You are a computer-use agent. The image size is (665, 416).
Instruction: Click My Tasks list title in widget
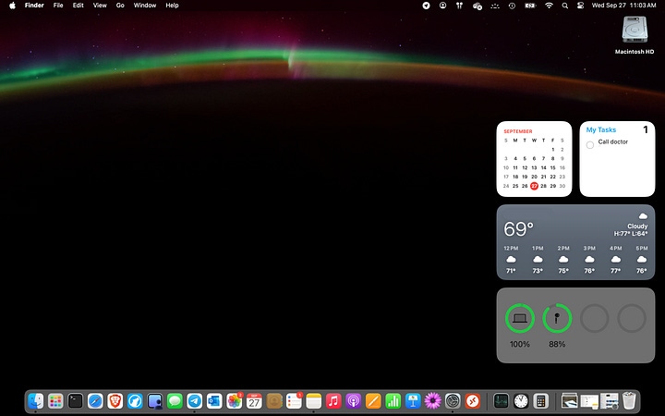[x=601, y=130]
